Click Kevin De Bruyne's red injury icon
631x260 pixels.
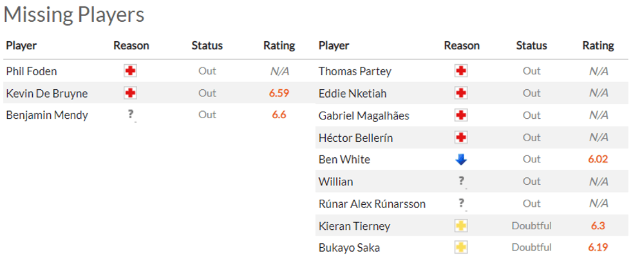[x=131, y=93]
